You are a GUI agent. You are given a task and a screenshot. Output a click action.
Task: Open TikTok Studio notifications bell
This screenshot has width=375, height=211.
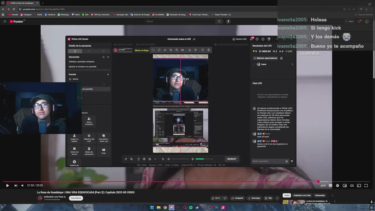point(251,39)
